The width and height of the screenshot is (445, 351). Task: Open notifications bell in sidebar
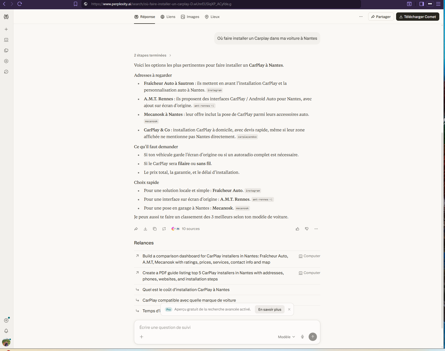point(6,331)
